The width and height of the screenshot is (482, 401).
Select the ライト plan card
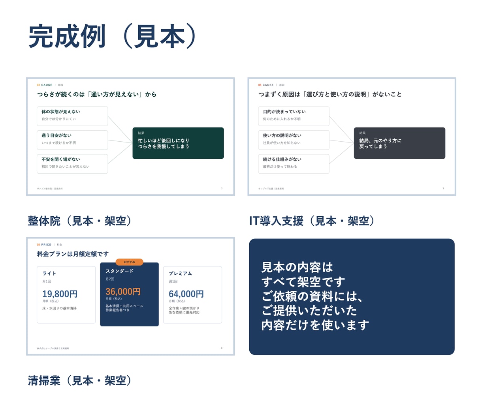click(x=66, y=295)
